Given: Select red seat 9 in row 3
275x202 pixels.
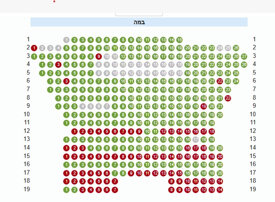Looking at the screenshot, I should [99, 57].
